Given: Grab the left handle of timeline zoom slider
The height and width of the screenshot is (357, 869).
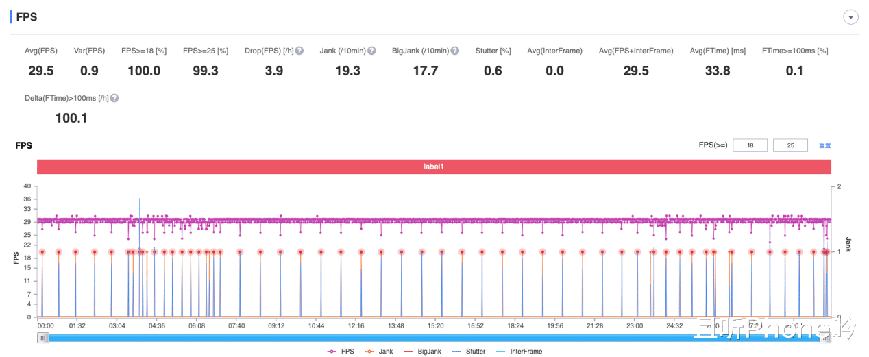Looking at the screenshot, I should tap(42, 337).
